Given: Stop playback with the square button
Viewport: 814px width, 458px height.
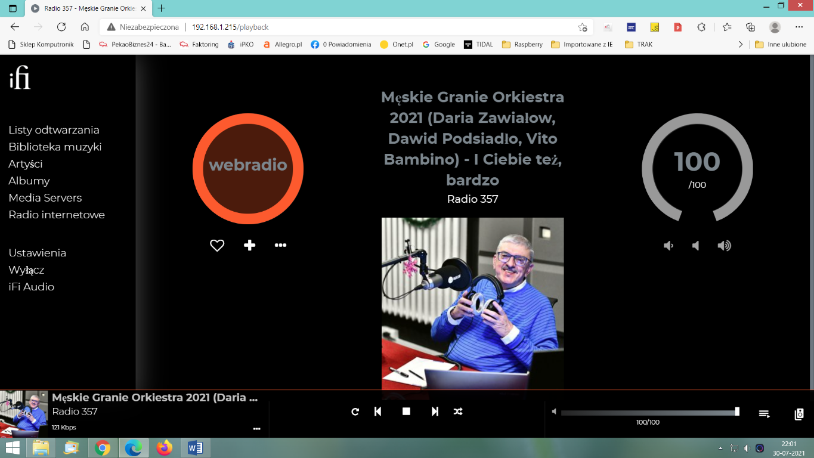Looking at the screenshot, I should 406,411.
